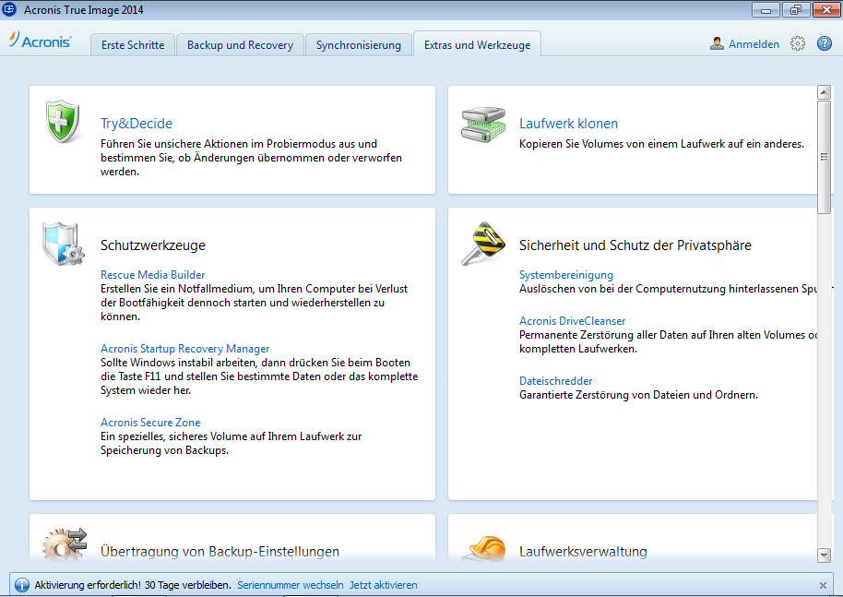Open the Dateischredder tool
The image size is (843, 597).
pyautogui.click(x=555, y=381)
